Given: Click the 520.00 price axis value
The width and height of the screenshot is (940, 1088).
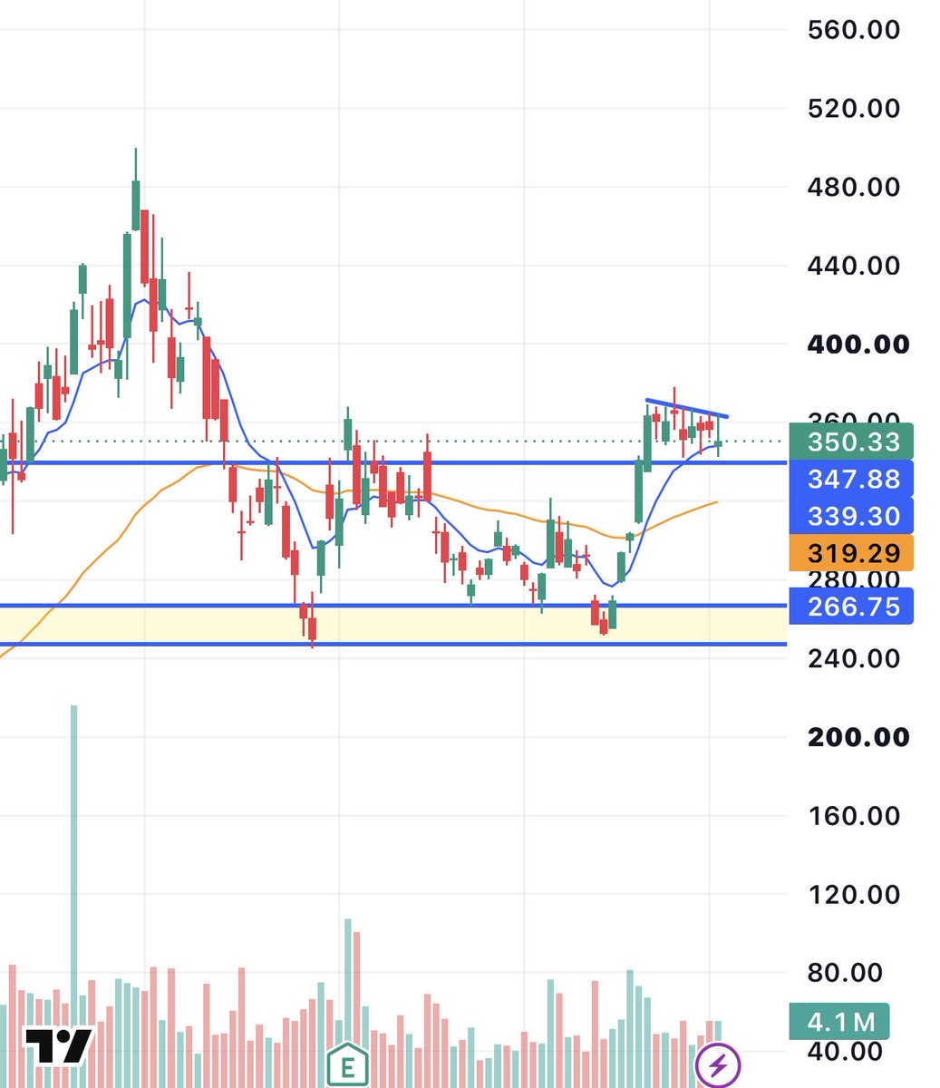Looking at the screenshot, I should click(854, 109).
